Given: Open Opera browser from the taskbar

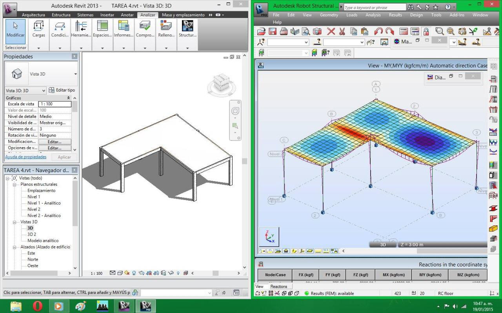Looking at the screenshot, I should click(38, 306).
